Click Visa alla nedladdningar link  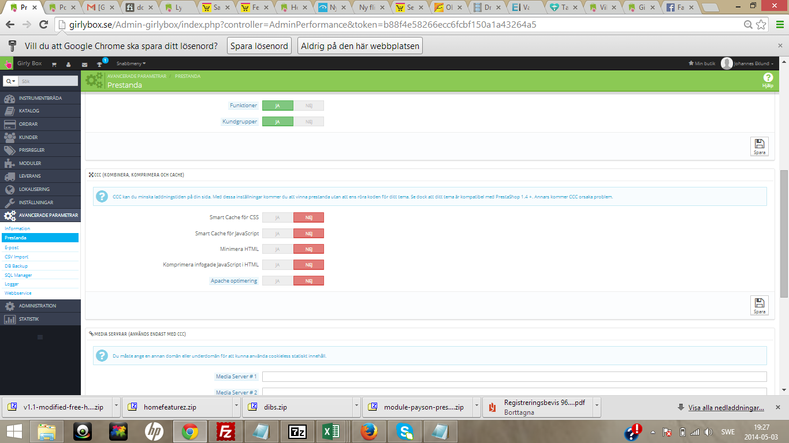pyautogui.click(x=726, y=407)
